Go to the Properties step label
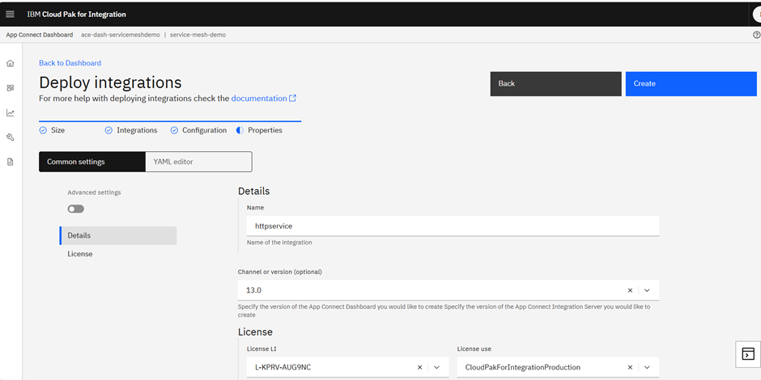This screenshot has height=380, width=761. pos(265,130)
